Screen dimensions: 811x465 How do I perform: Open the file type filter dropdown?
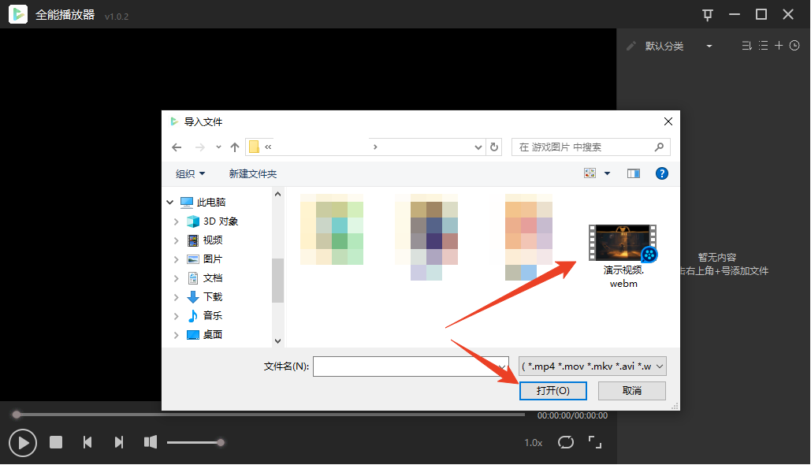click(x=593, y=366)
